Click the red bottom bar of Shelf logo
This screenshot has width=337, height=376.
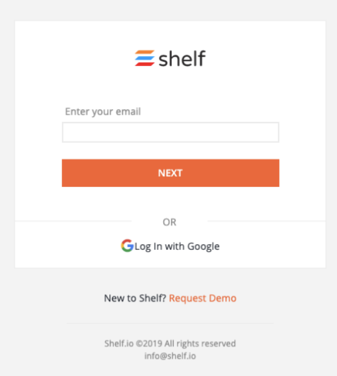pos(145,64)
